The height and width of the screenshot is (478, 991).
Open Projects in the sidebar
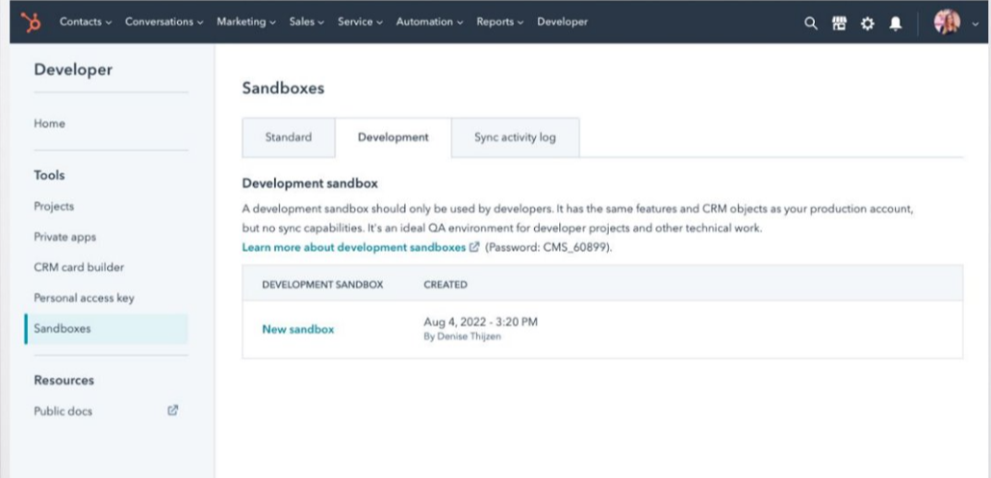pyautogui.click(x=54, y=207)
